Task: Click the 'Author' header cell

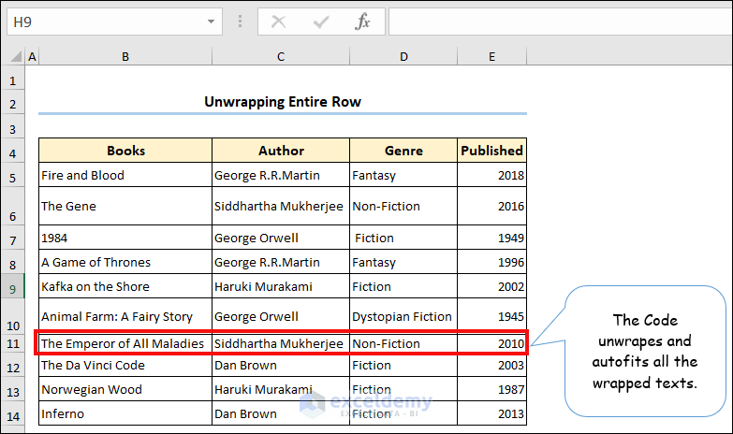Action: 281,151
